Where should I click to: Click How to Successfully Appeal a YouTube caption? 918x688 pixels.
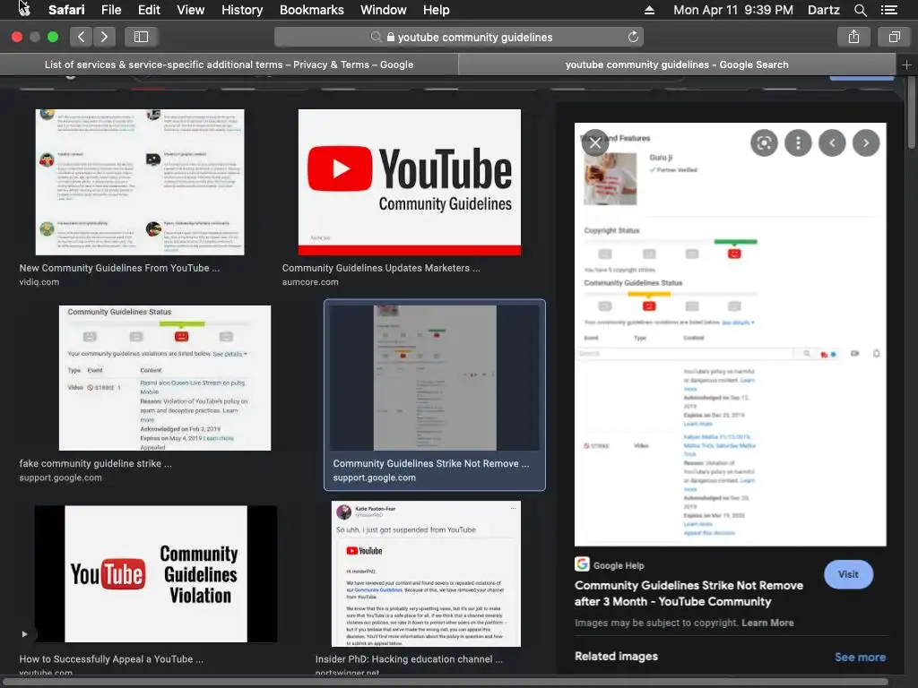(x=111, y=659)
